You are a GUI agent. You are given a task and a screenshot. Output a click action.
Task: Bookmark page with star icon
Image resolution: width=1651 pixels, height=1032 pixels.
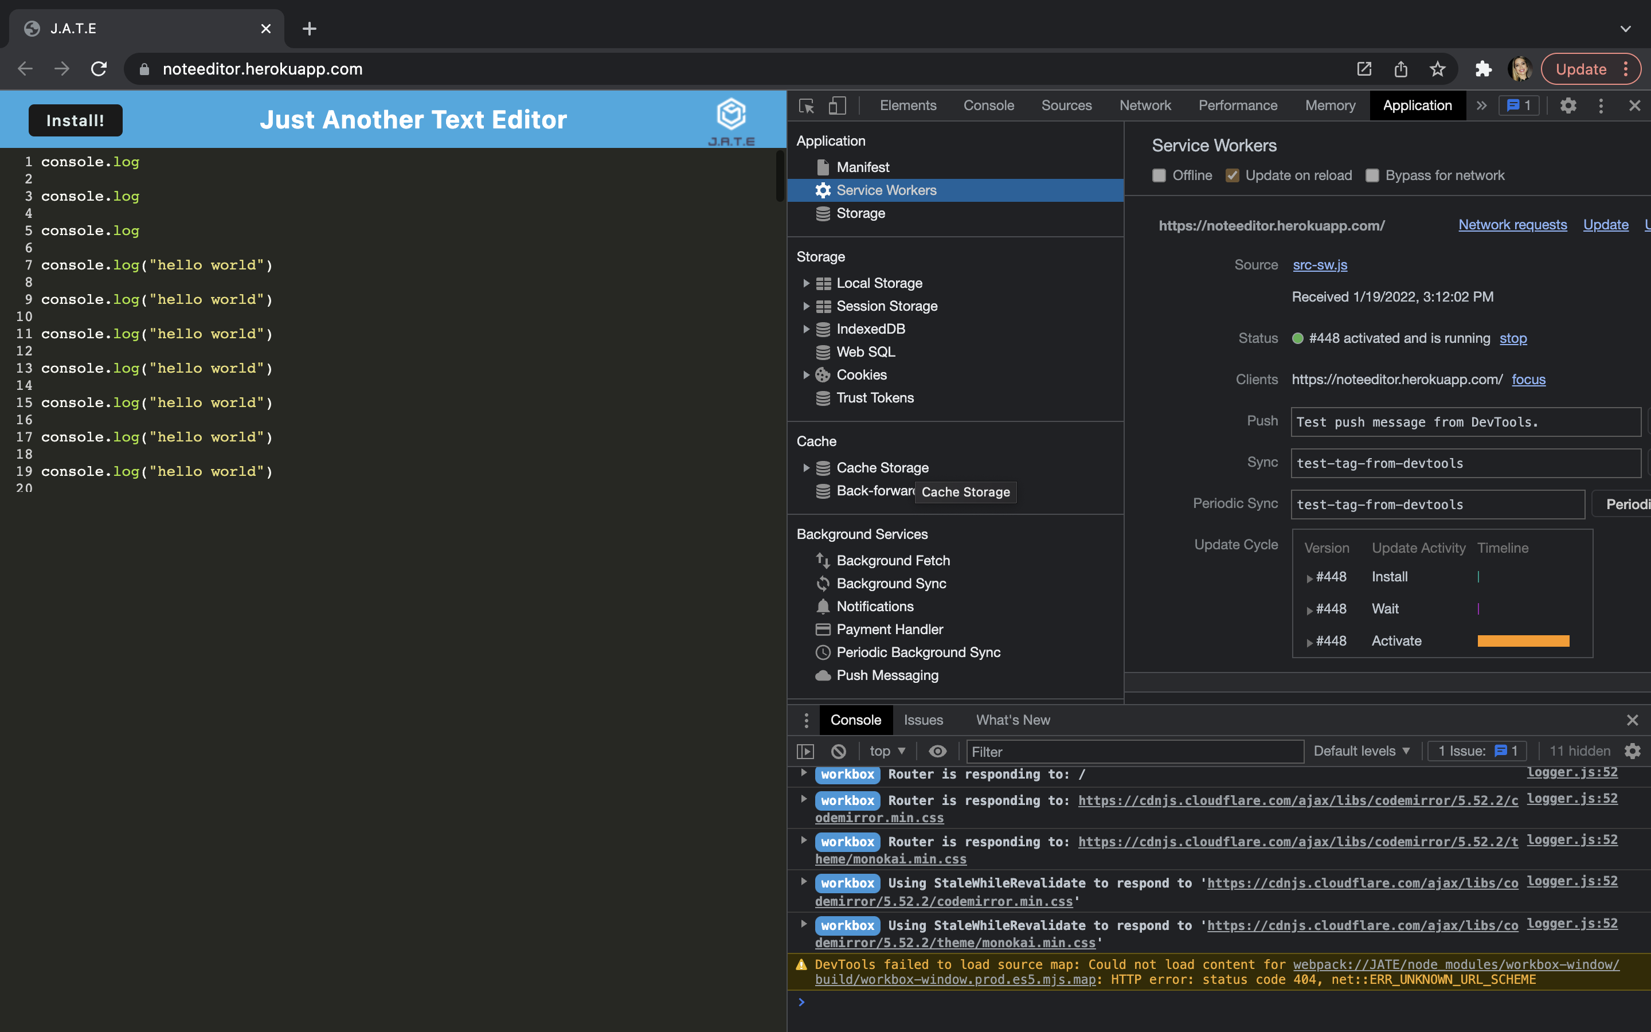click(1438, 69)
